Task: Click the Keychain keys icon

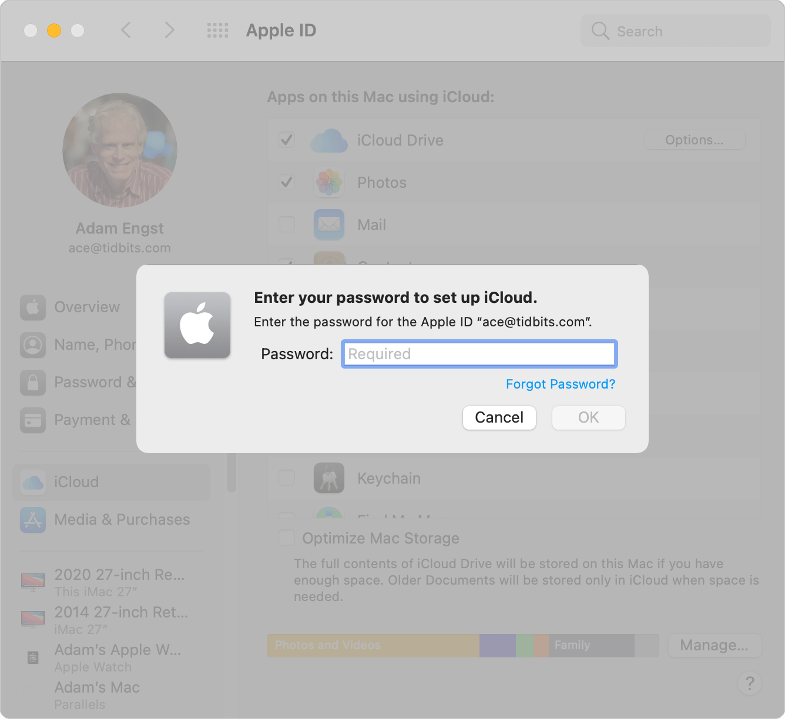Action: coord(328,478)
